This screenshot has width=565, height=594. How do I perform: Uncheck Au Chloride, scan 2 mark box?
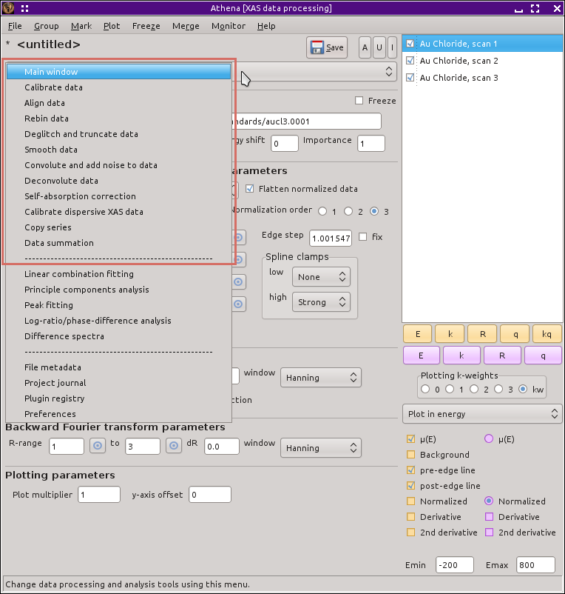click(410, 61)
